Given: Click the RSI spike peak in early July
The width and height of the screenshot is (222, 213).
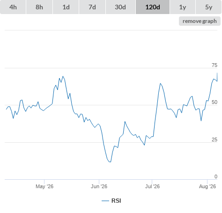Looking at the screenshot, I should [x=160, y=83].
